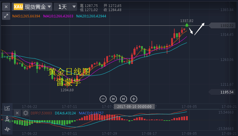Click the 1332.52 price line marker
Viewport: 238px width, 136px height.
click(x=224, y=26)
